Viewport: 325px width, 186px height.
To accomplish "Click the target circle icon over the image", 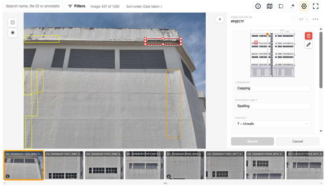I will click(13, 33).
